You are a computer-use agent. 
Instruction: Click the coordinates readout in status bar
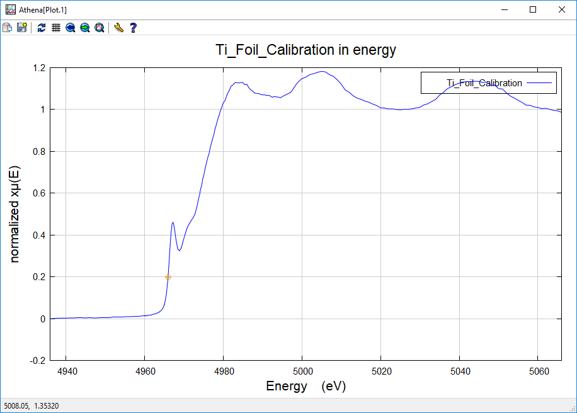(31, 406)
